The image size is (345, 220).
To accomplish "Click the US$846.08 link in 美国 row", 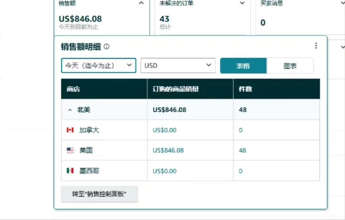I will 168,150.
